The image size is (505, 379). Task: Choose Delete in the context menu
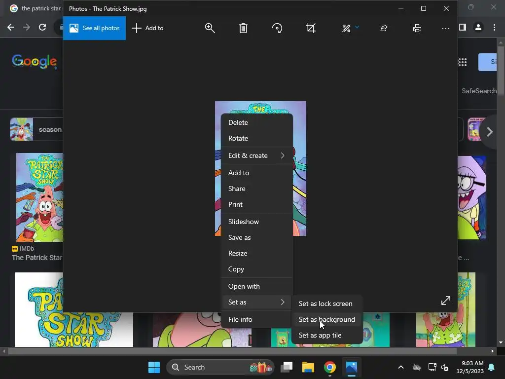click(x=256, y=122)
